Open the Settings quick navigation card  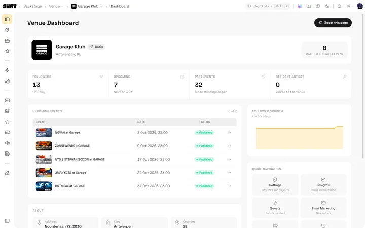275,185
